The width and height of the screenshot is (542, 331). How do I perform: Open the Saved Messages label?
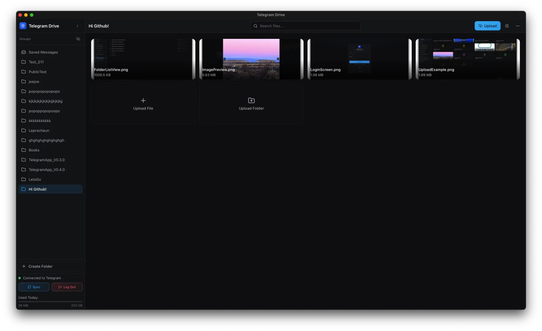point(43,52)
